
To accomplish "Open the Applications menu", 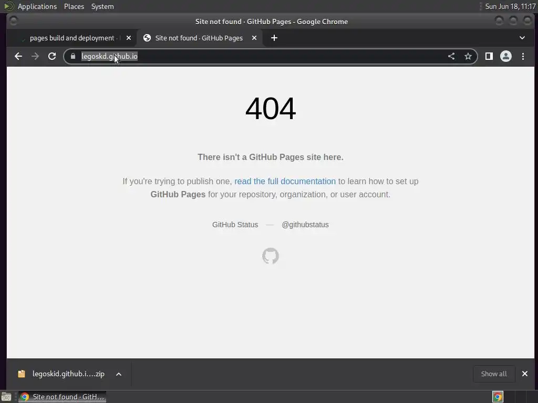I will pos(37,6).
